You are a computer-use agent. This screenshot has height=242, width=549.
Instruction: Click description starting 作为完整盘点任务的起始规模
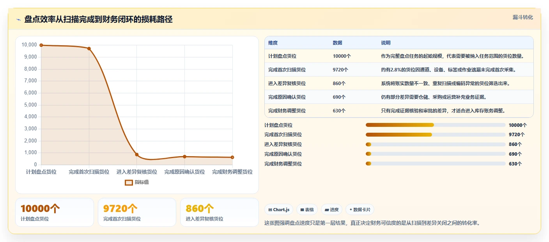click(x=452, y=56)
